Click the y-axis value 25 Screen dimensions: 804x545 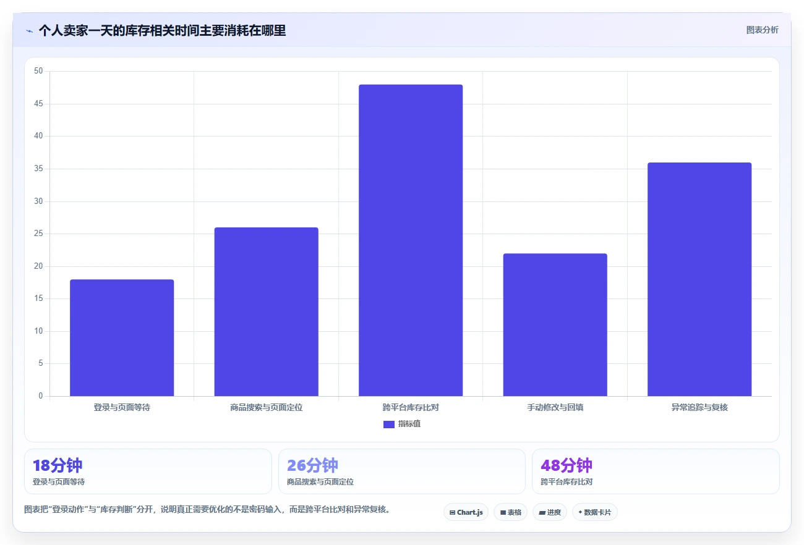(38, 234)
